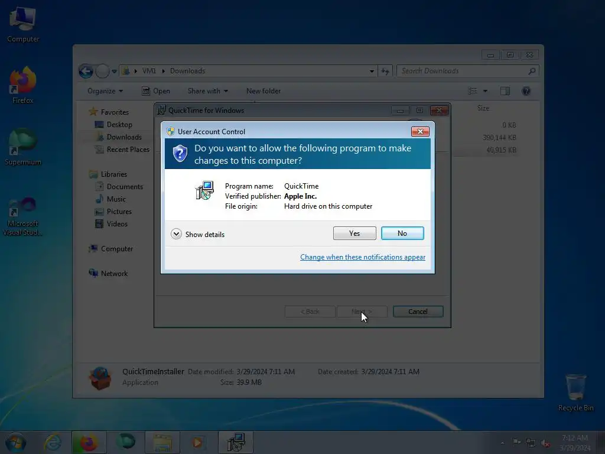Click Action Center flag tray icon
This screenshot has height=454, width=605.
(516, 442)
